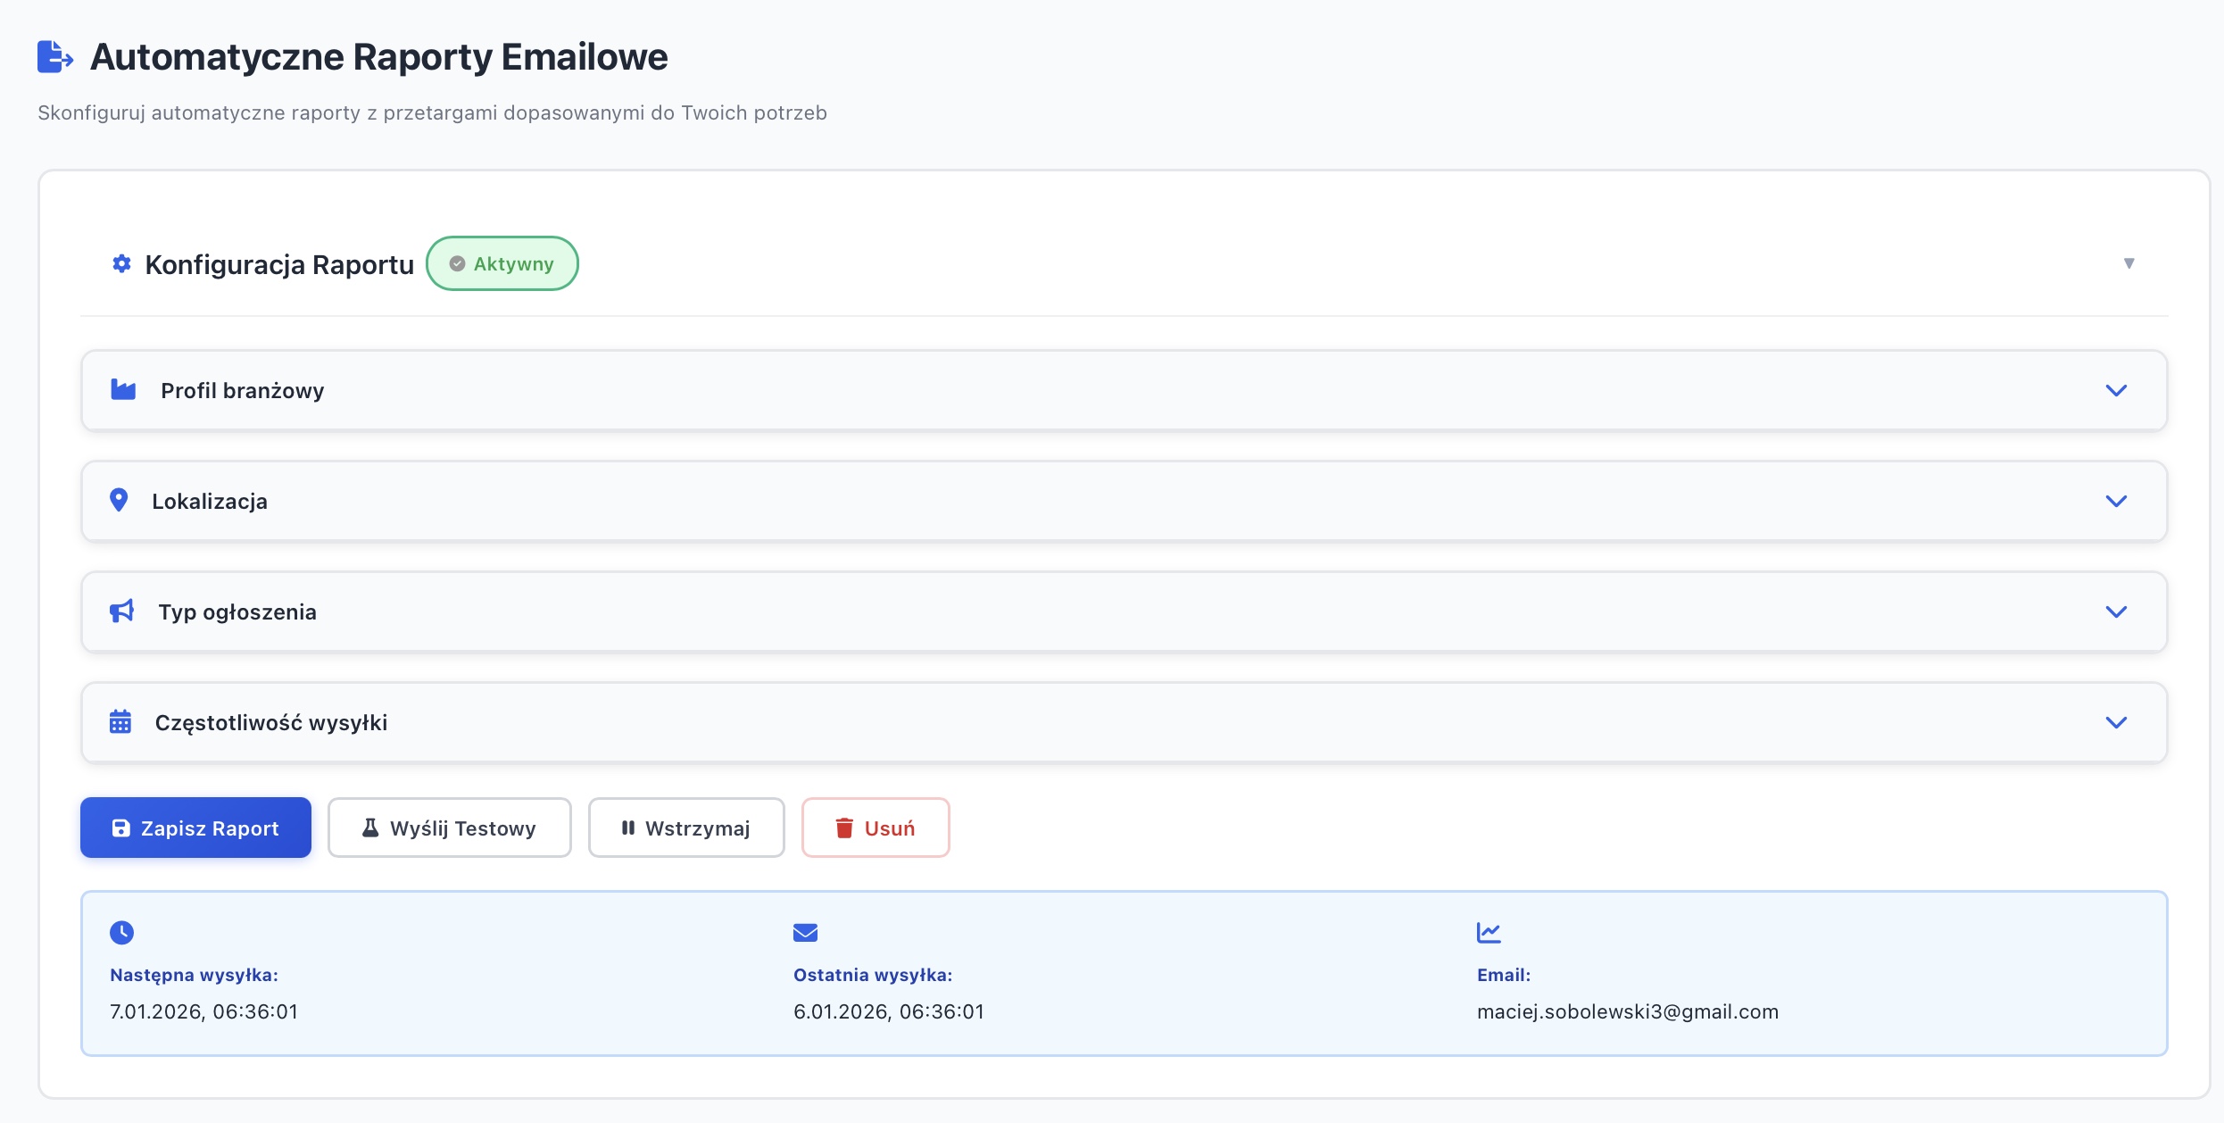Expand the Częstotliwość wysyłki chevron
This screenshot has width=2224, height=1123.
(2116, 722)
